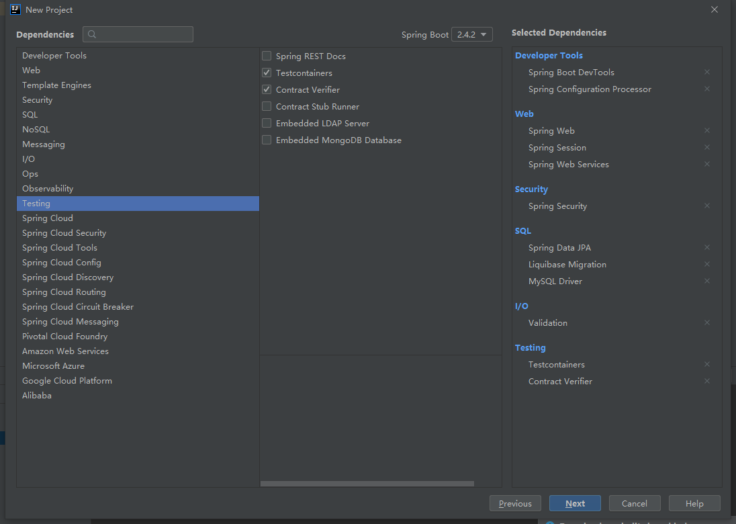
Task: Click Liquibase Migration in selected dependencies
Action: click(x=567, y=264)
